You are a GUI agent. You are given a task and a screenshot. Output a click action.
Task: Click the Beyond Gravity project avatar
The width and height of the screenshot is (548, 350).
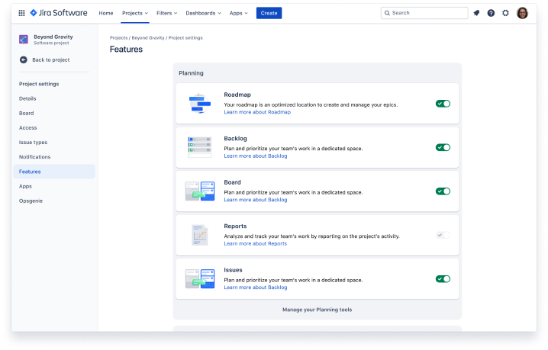coord(24,39)
